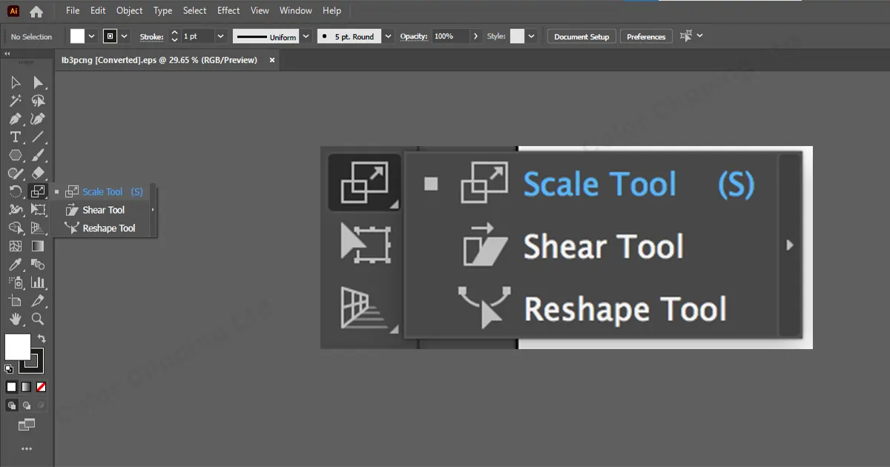
Task: Open the Window menu
Action: tap(296, 10)
